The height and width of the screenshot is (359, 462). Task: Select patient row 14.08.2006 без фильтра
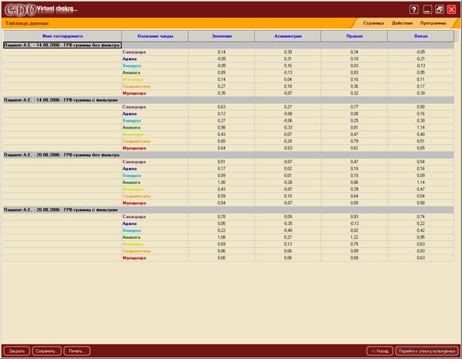62,45
